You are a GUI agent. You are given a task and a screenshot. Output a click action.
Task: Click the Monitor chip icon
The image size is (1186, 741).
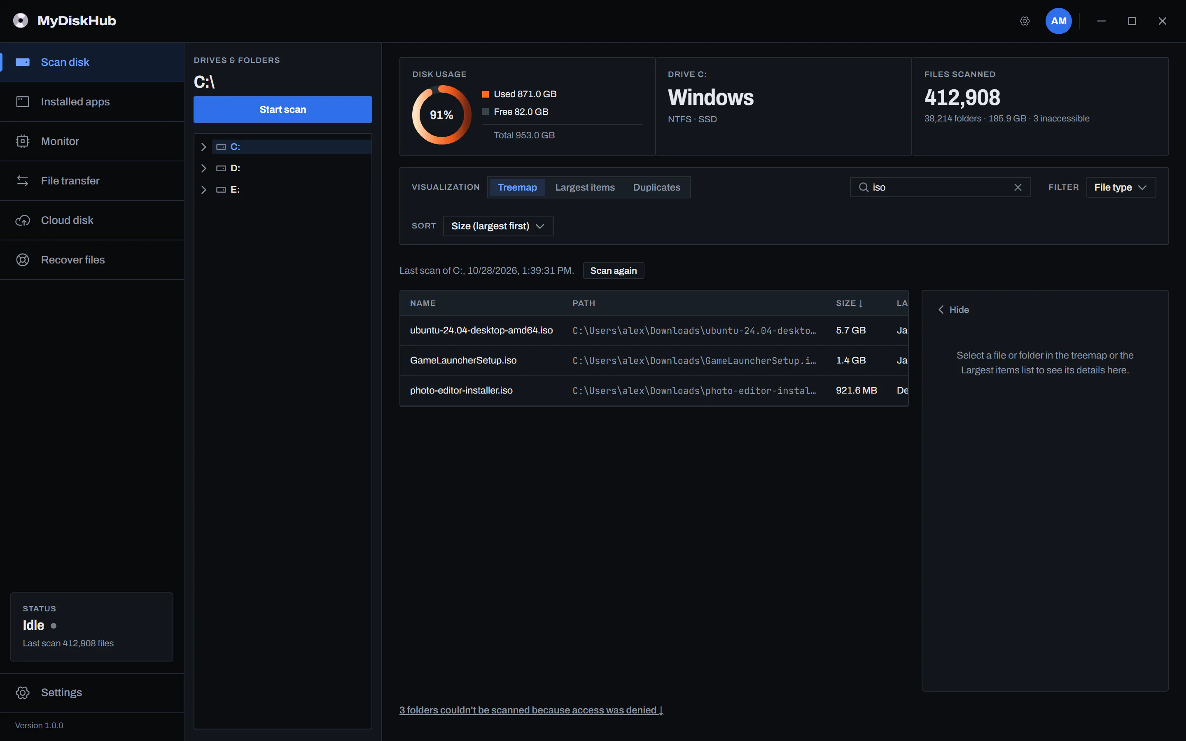(23, 141)
